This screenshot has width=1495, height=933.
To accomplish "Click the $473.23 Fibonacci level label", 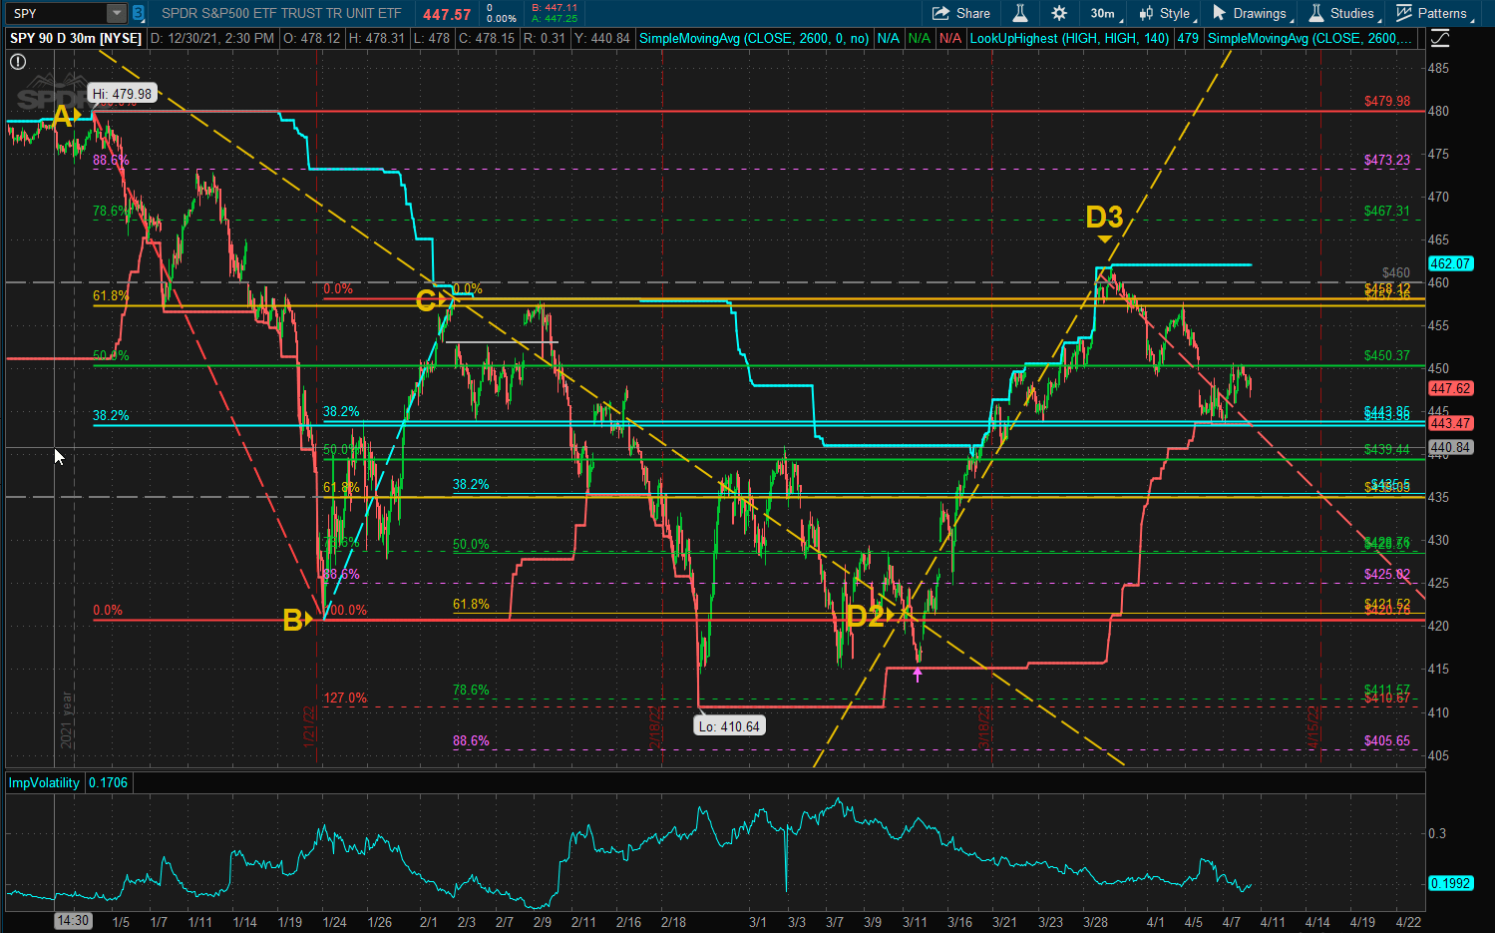I will tap(1387, 160).
